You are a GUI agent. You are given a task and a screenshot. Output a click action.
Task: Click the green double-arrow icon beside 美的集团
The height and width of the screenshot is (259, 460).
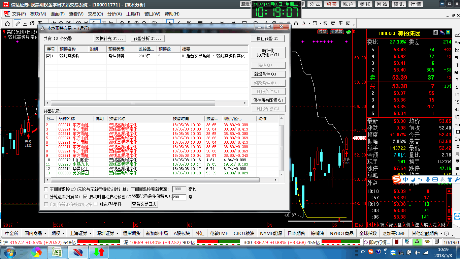click(x=448, y=33)
